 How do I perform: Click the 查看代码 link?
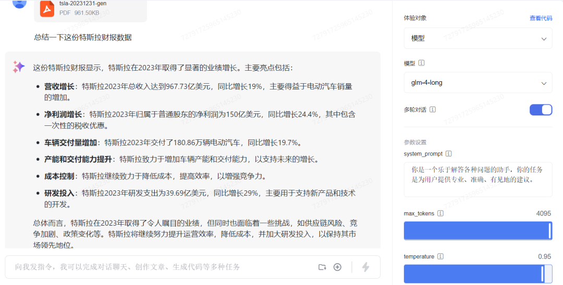541,18
